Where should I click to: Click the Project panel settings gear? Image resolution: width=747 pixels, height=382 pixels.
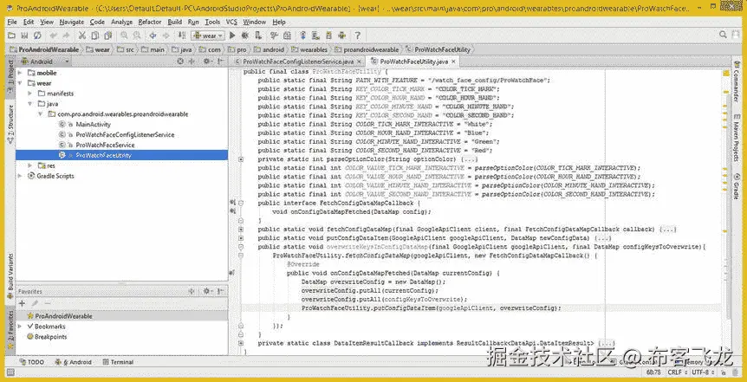point(206,62)
